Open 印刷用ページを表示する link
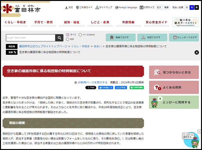202x150 pixels. point(92,82)
